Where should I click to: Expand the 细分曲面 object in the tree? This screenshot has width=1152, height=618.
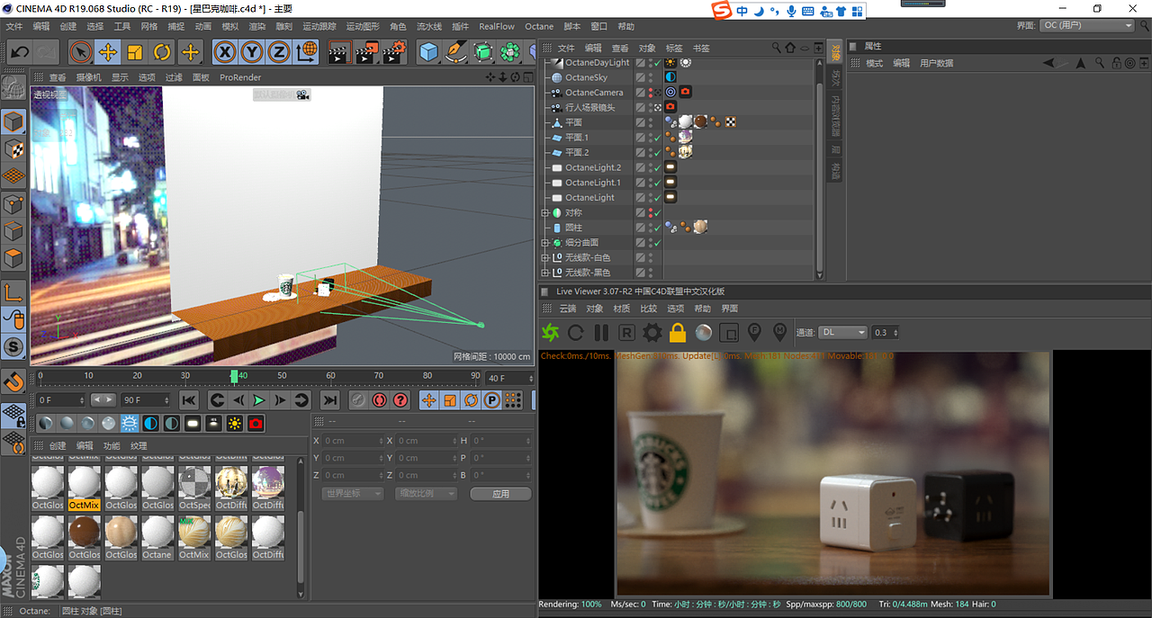coord(544,243)
